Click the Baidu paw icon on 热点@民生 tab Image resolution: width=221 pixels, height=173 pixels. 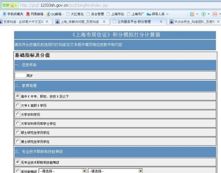coord(171,22)
